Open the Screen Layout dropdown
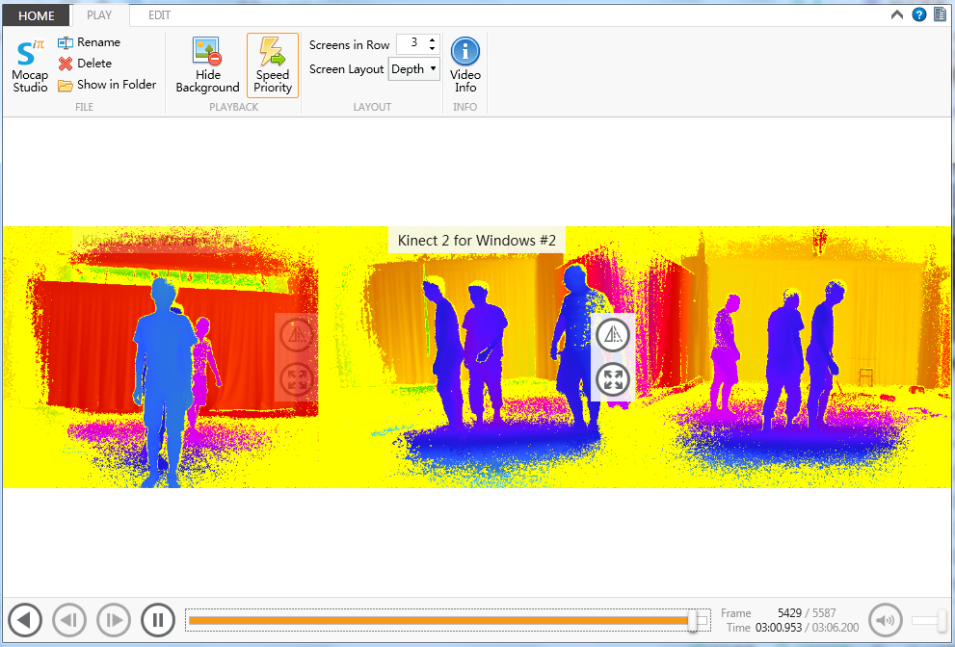Screen dimensions: 955x647 tap(414, 68)
